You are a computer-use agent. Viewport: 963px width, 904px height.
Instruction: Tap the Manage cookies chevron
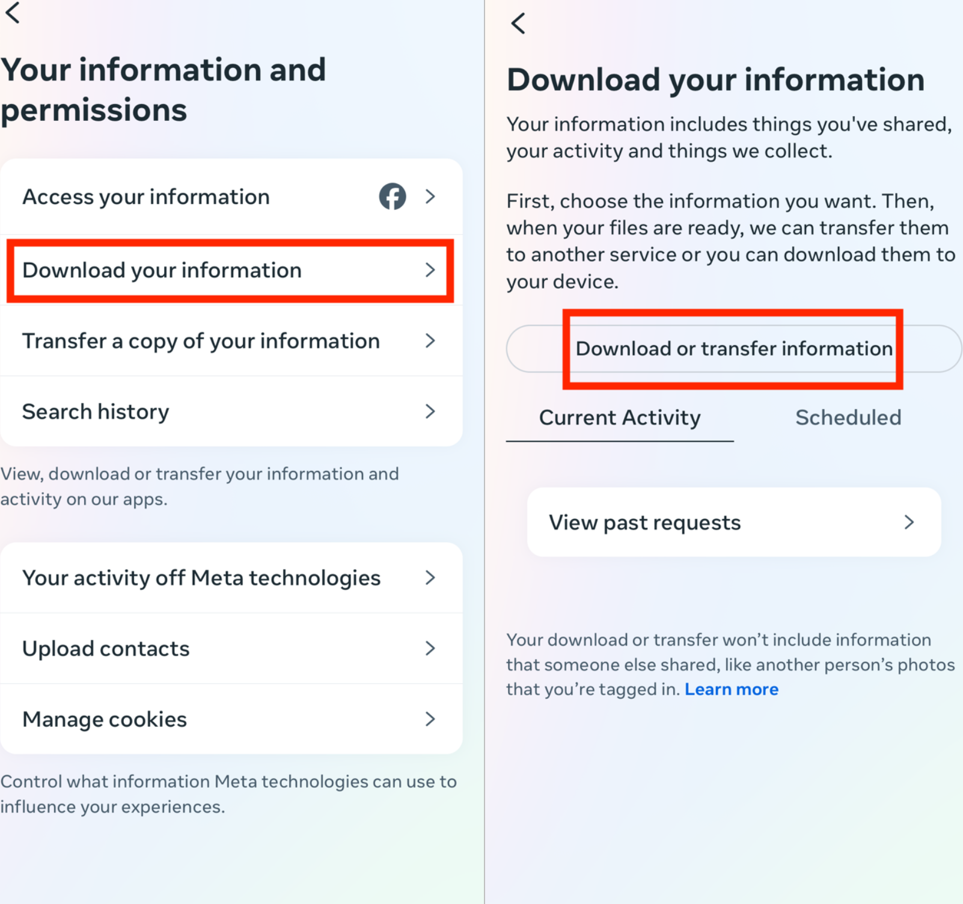430,719
